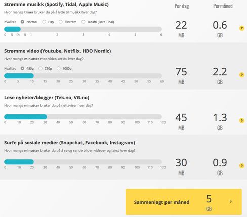Click the 5 mark on music slider
The width and height of the screenshot is (247, 217).
tap(135, 35)
